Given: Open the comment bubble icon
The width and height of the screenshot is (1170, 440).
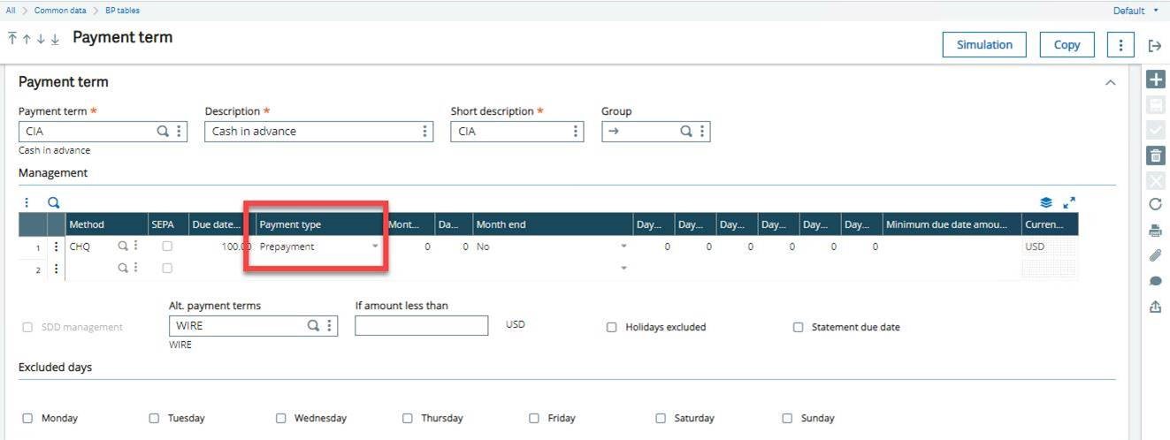Looking at the screenshot, I should pos(1155,281).
